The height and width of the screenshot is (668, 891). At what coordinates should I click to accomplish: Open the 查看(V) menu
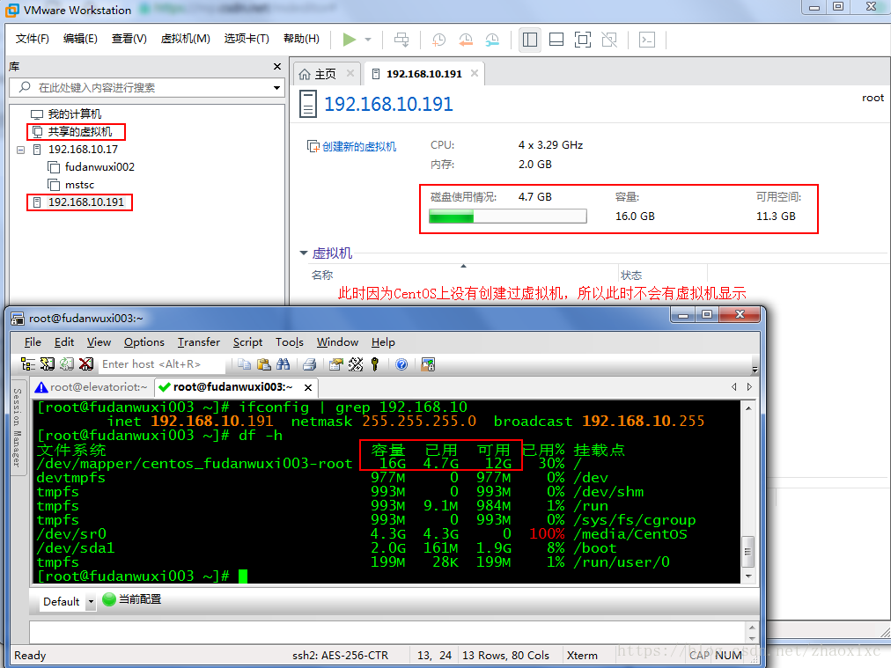pos(129,39)
